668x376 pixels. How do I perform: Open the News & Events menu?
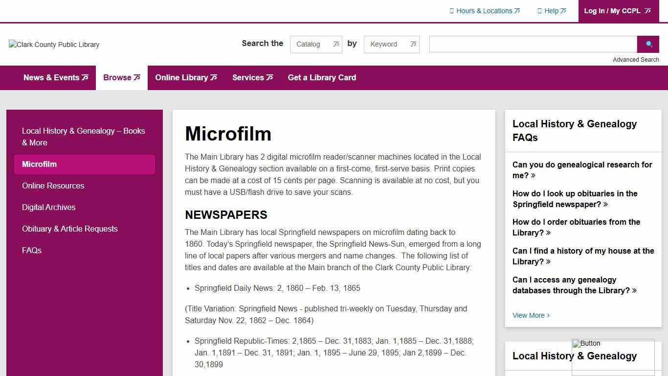tap(56, 77)
